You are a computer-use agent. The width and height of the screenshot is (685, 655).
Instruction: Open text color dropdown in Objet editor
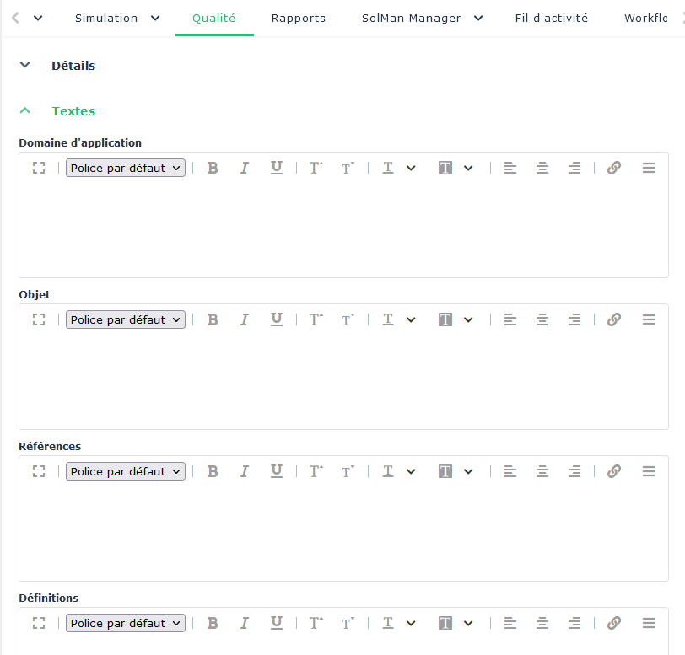coord(410,319)
